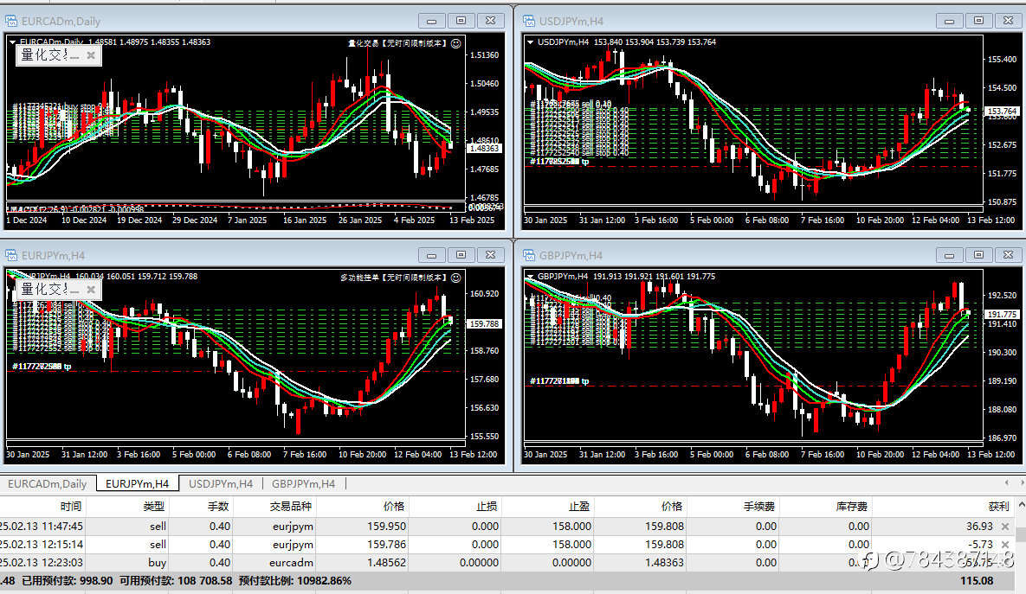Expand the EURCADm,Daily chart info triangle
1026x594 pixels.
coord(12,42)
